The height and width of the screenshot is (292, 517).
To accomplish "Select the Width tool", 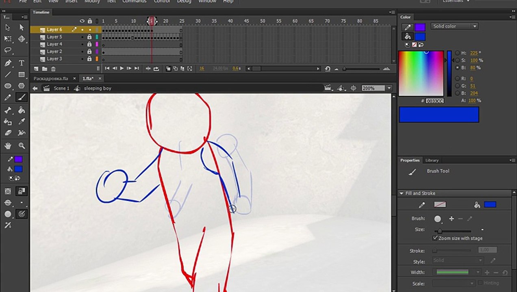I will [x=22, y=133].
